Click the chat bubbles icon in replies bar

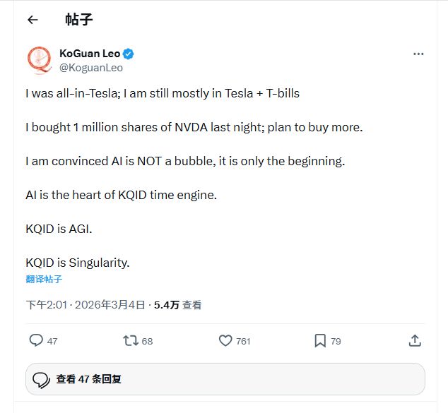(41, 379)
